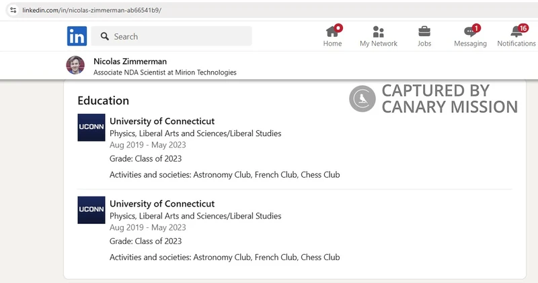
Task: Click the search magnifier icon
Action: (x=105, y=36)
